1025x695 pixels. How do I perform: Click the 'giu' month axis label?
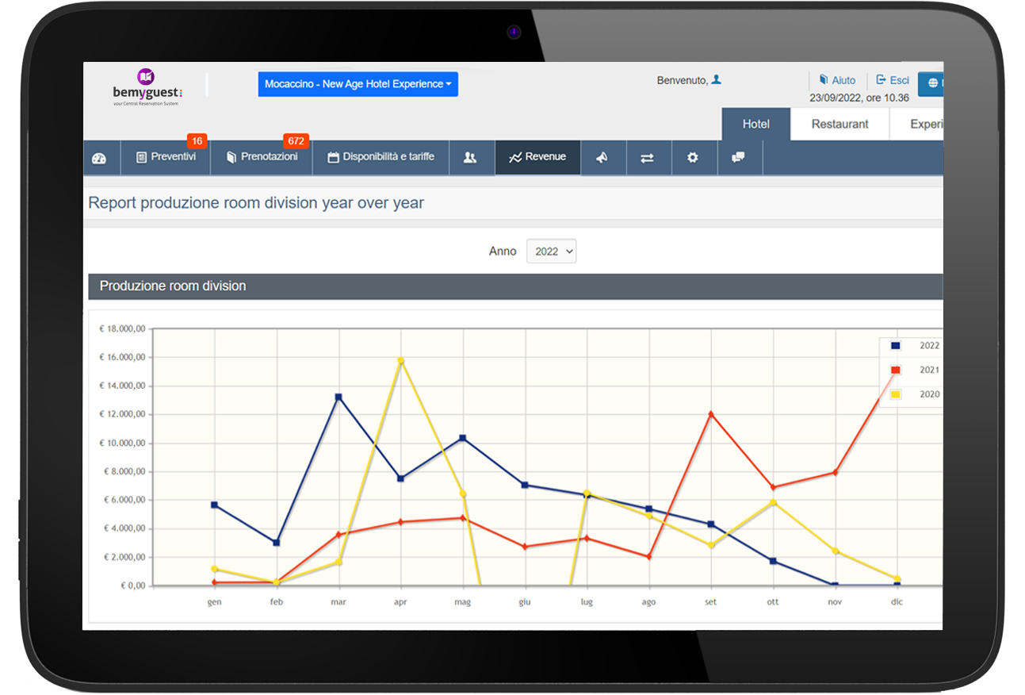point(525,602)
